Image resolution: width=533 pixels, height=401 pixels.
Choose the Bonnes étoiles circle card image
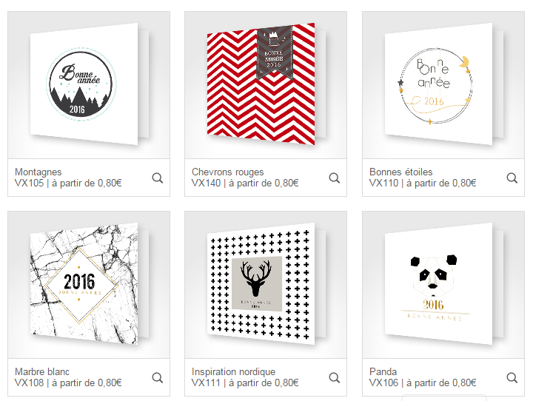click(x=443, y=85)
